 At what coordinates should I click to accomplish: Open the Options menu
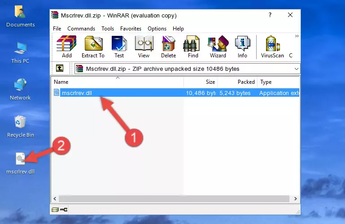click(157, 29)
